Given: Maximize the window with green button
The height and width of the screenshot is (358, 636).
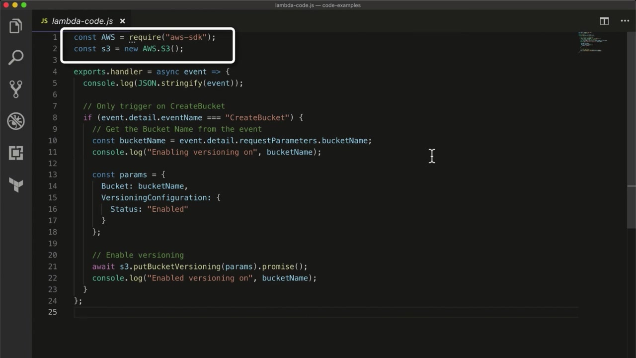Looking at the screenshot, I should click(x=23, y=5).
